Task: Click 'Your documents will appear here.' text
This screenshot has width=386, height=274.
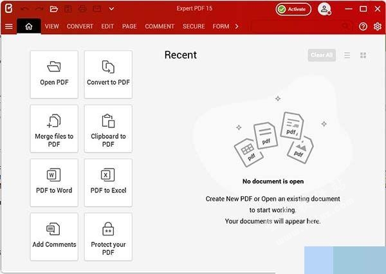Action: [x=273, y=221]
